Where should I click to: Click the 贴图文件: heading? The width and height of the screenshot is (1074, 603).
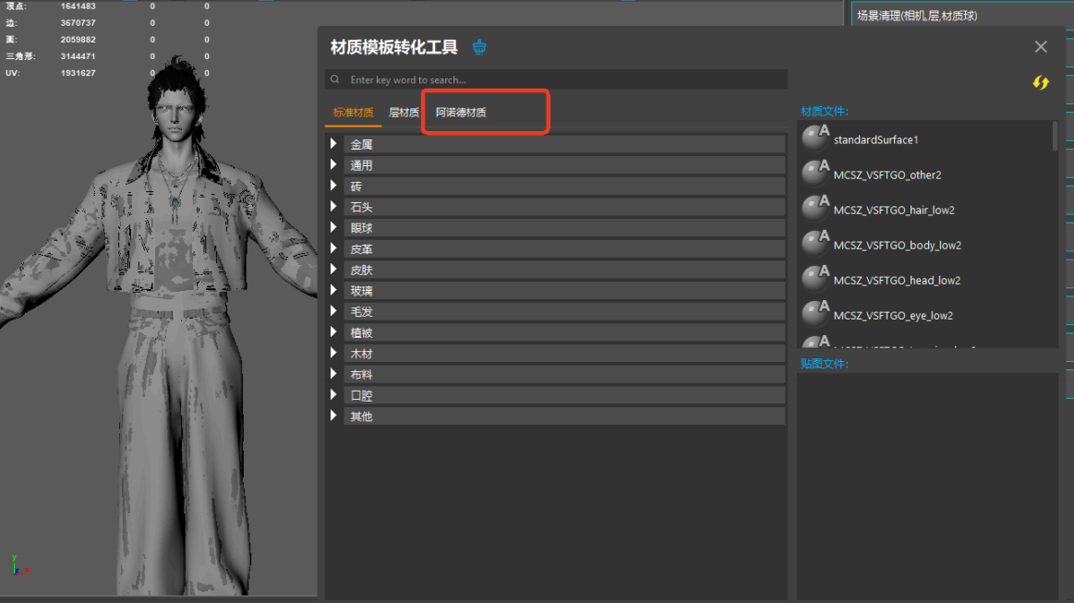(x=825, y=363)
